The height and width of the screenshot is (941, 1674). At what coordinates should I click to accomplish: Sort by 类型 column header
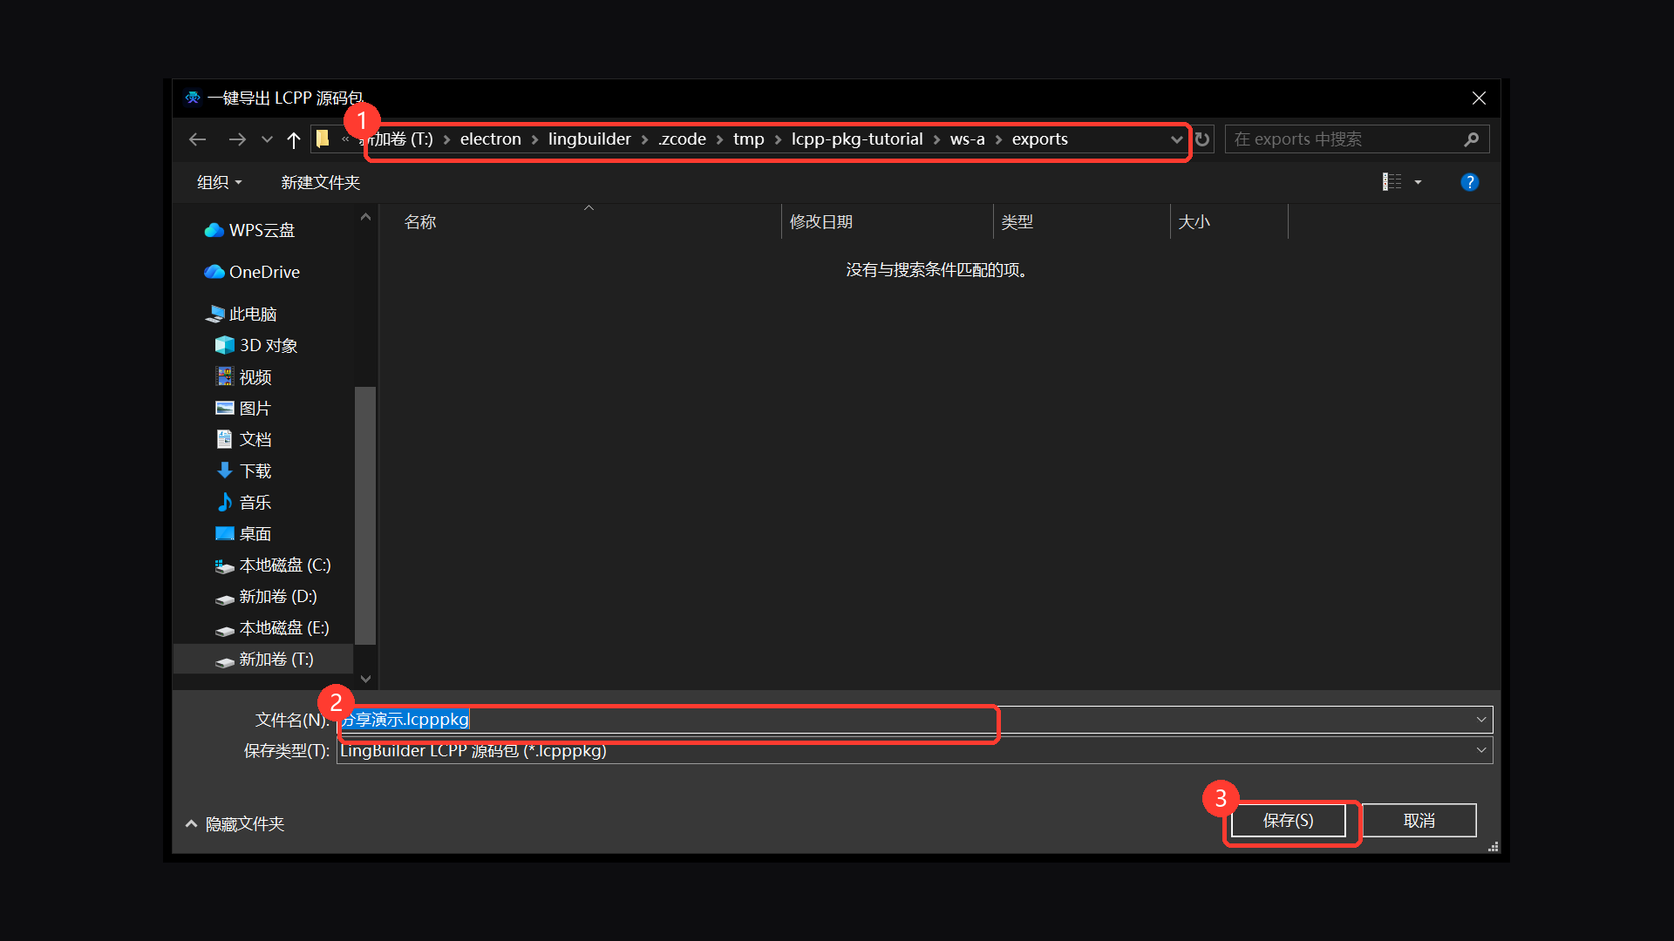click(1082, 222)
